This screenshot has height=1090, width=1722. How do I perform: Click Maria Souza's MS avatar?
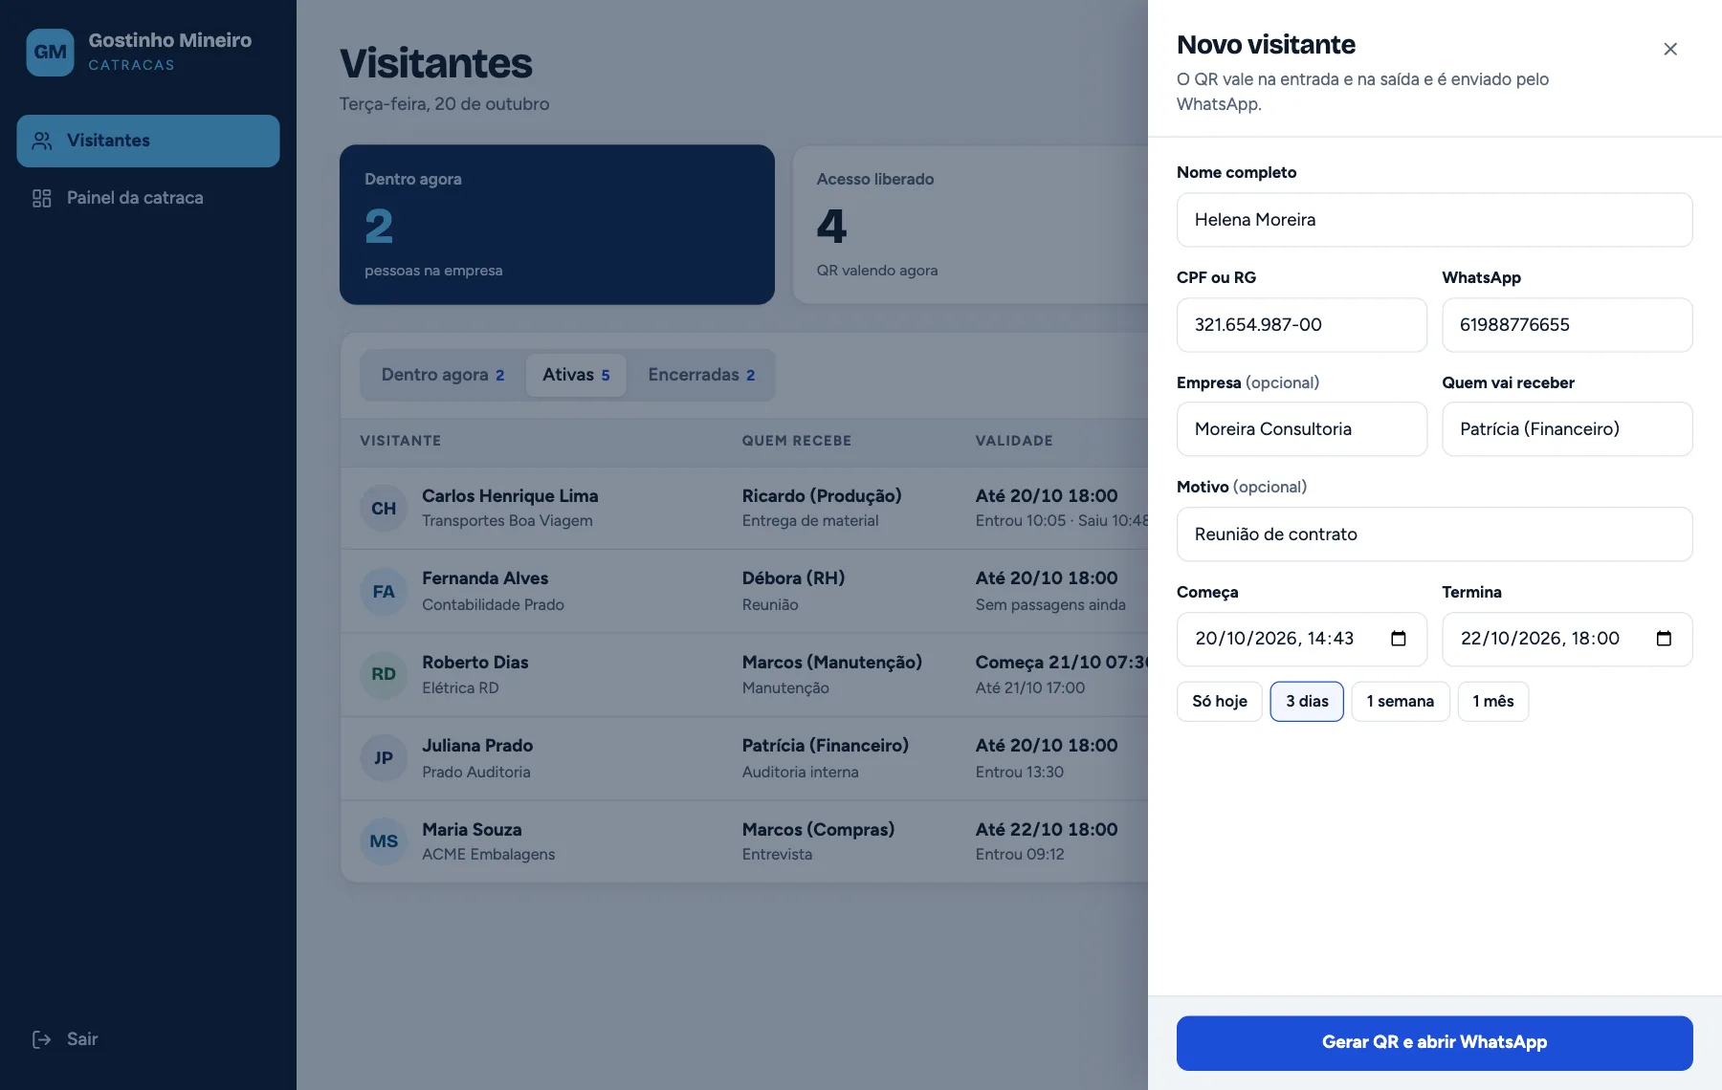click(384, 841)
